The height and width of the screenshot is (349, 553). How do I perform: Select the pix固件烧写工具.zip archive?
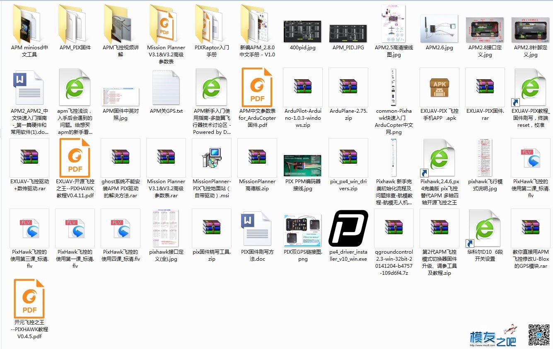212,229
